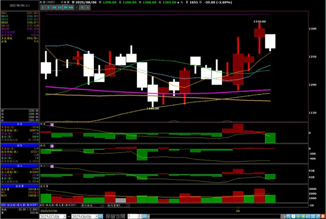The image size is (326, 219).
Task: Open the first indicator dropdown in bottom pane
Action: point(102,205)
